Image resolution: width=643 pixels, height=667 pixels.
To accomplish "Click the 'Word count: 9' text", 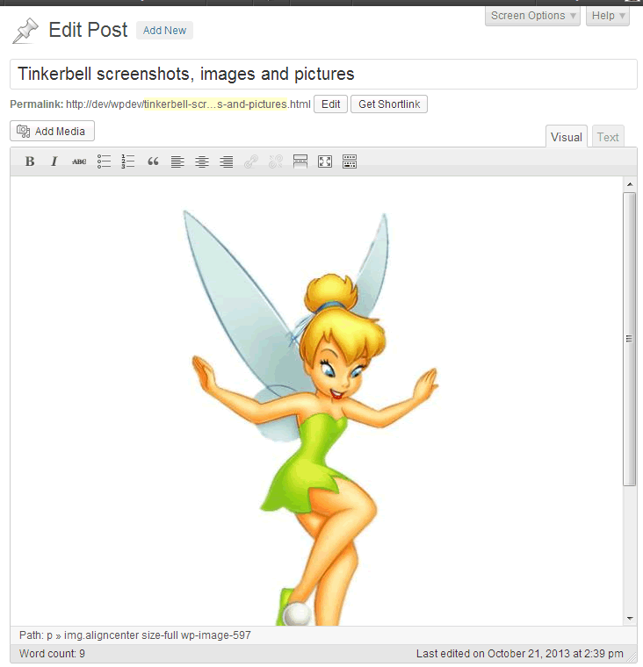I will (52, 653).
